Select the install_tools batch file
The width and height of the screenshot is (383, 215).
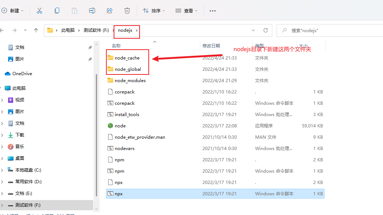(127, 115)
